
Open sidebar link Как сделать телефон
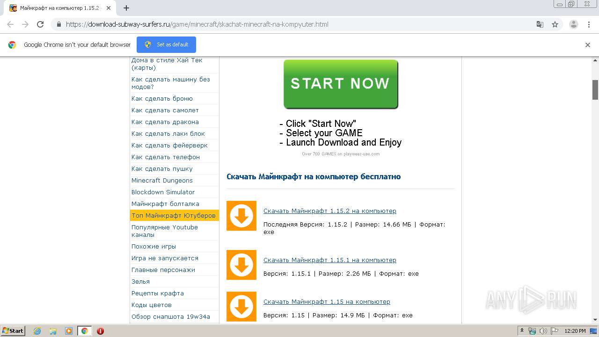166,157
